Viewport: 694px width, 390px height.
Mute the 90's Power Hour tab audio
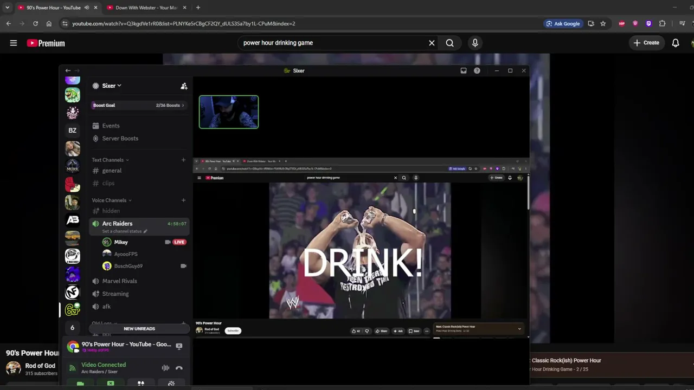coord(87,8)
